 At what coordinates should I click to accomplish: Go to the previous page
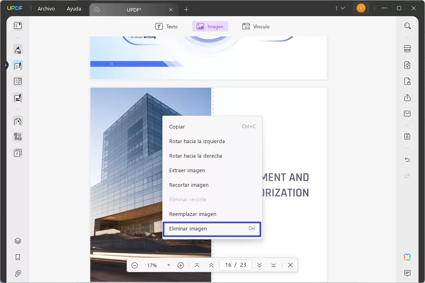click(x=211, y=265)
